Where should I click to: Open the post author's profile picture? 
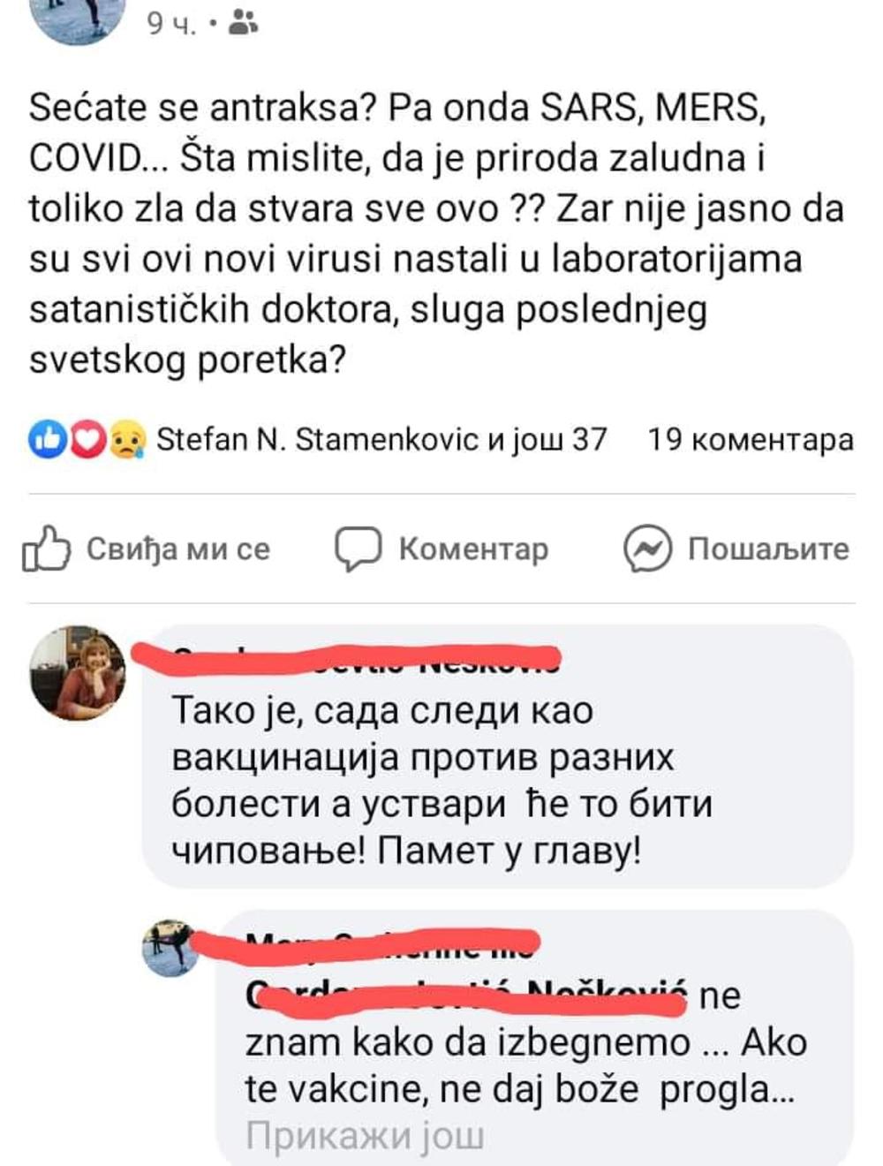[x=78, y=18]
